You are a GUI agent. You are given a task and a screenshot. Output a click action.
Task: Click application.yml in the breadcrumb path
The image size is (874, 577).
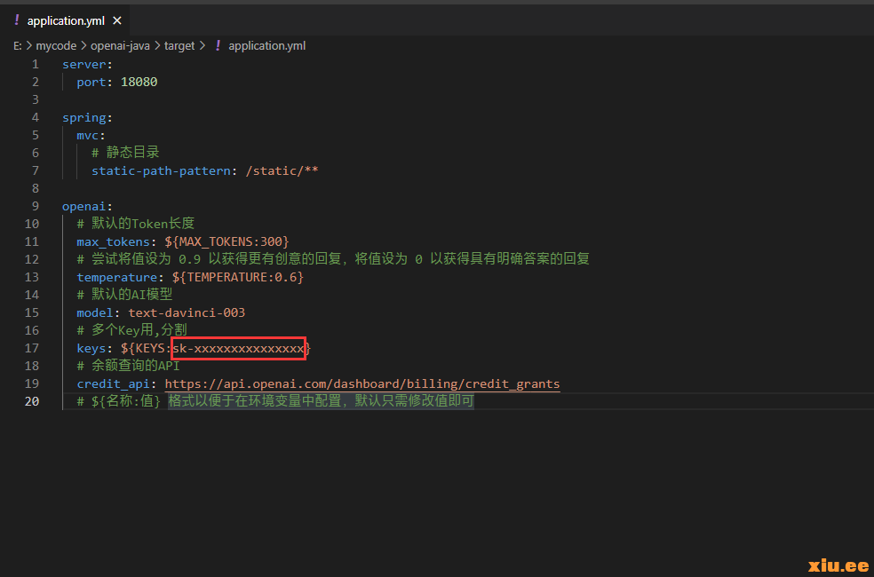(x=266, y=45)
